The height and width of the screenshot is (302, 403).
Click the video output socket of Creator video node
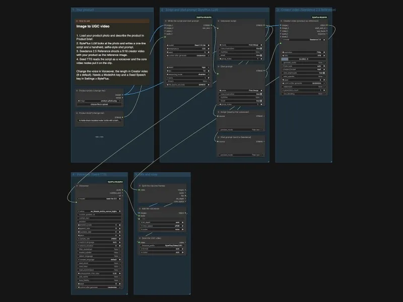coord(326,26)
